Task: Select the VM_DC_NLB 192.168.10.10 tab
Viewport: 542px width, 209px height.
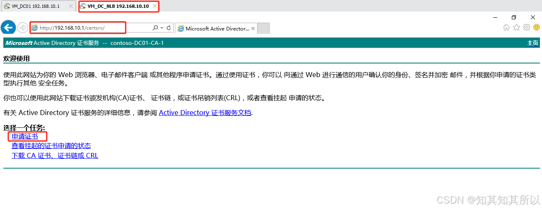Action: coord(118,6)
